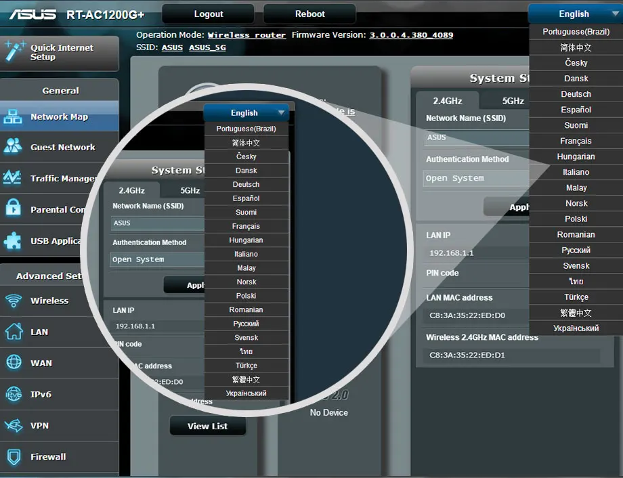The image size is (623, 478).
Task: Log out with the Logout button
Action: 208,14
